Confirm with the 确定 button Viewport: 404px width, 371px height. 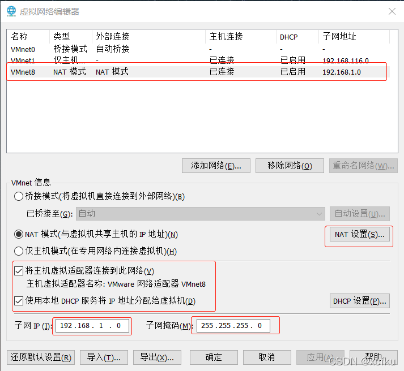pyautogui.click(x=214, y=357)
